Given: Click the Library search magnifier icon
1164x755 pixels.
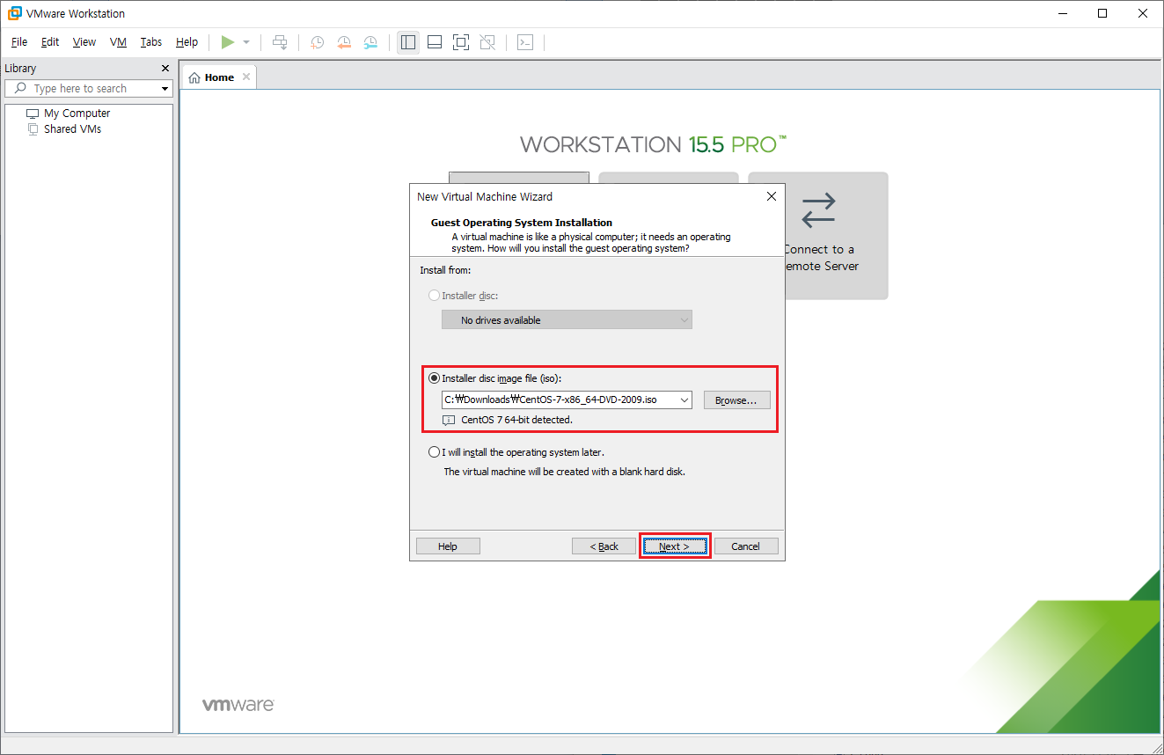Looking at the screenshot, I should click(x=20, y=88).
